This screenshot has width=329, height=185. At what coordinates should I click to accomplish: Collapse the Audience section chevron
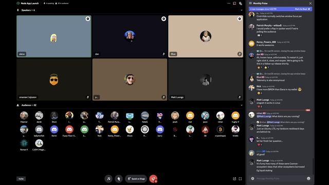tap(242, 105)
